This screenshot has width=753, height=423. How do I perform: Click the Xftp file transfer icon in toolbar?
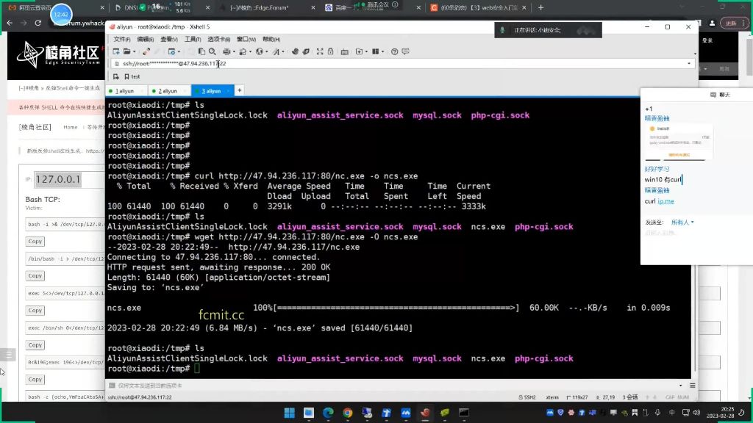[306, 51]
